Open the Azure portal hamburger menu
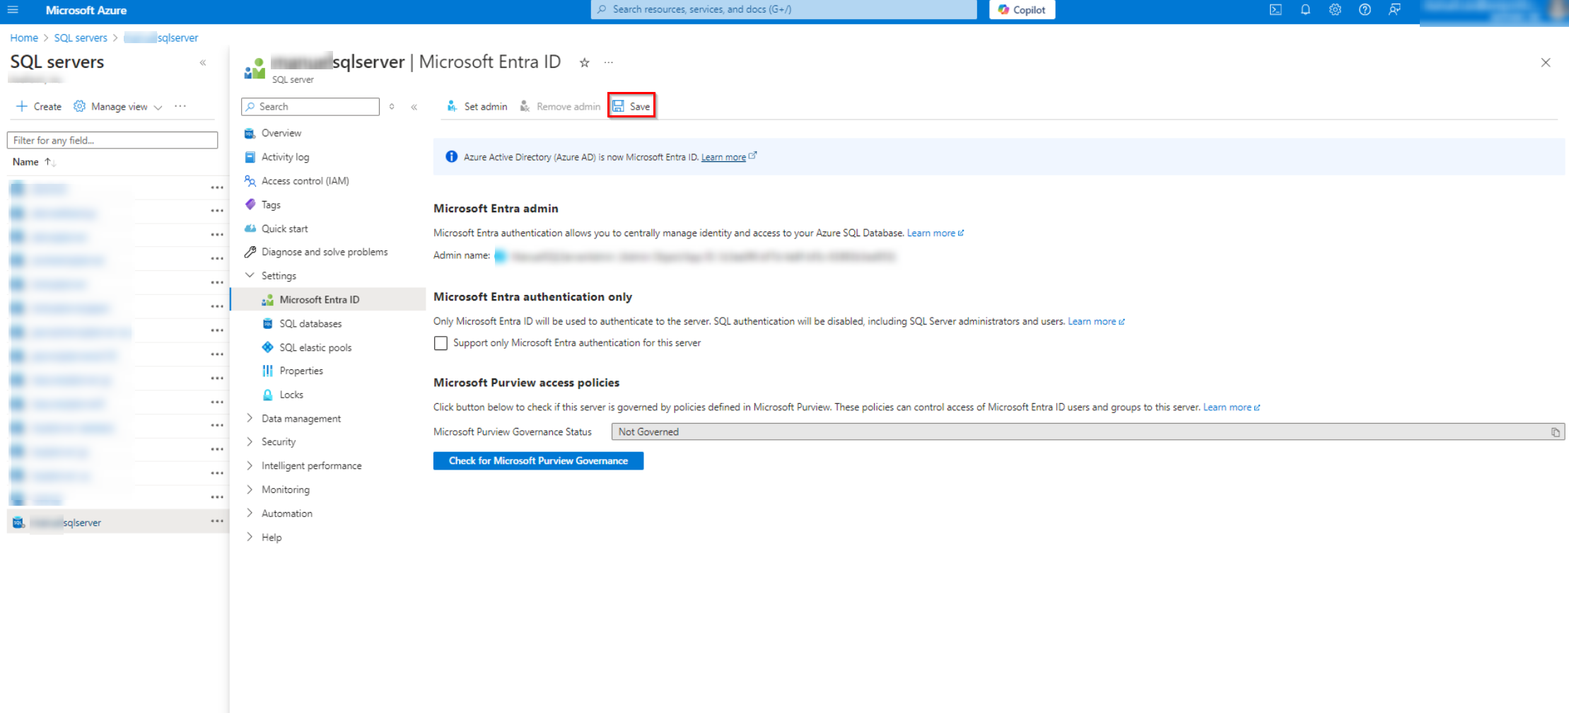This screenshot has width=1569, height=713. (x=13, y=10)
